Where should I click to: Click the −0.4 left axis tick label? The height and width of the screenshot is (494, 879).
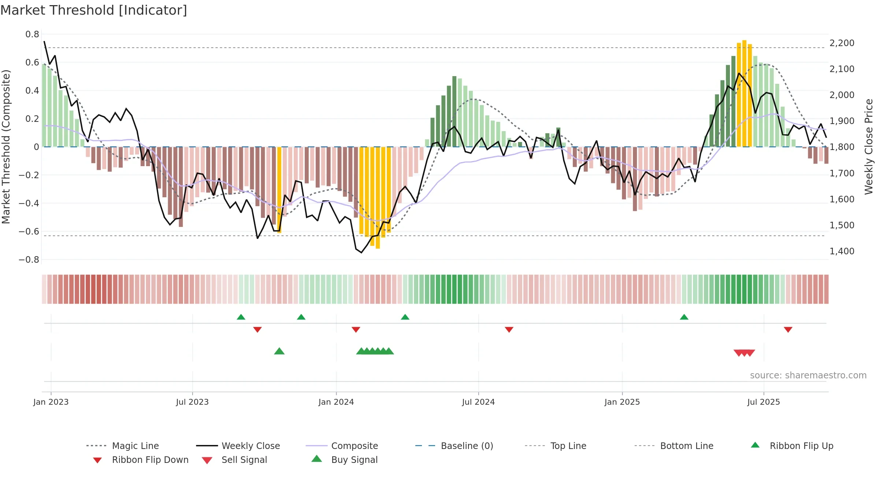click(29, 203)
